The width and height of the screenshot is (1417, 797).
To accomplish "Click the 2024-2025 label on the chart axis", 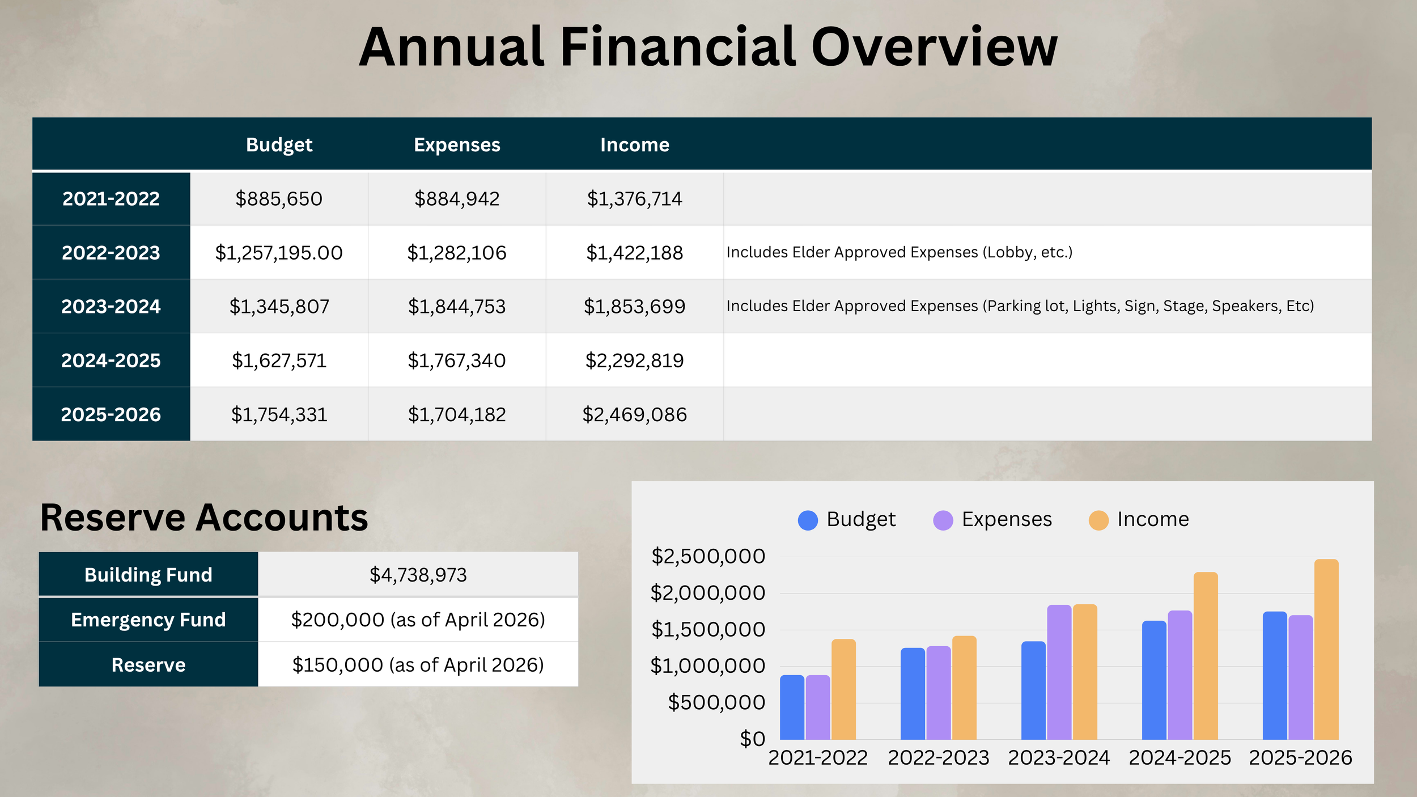I will click(1180, 758).
